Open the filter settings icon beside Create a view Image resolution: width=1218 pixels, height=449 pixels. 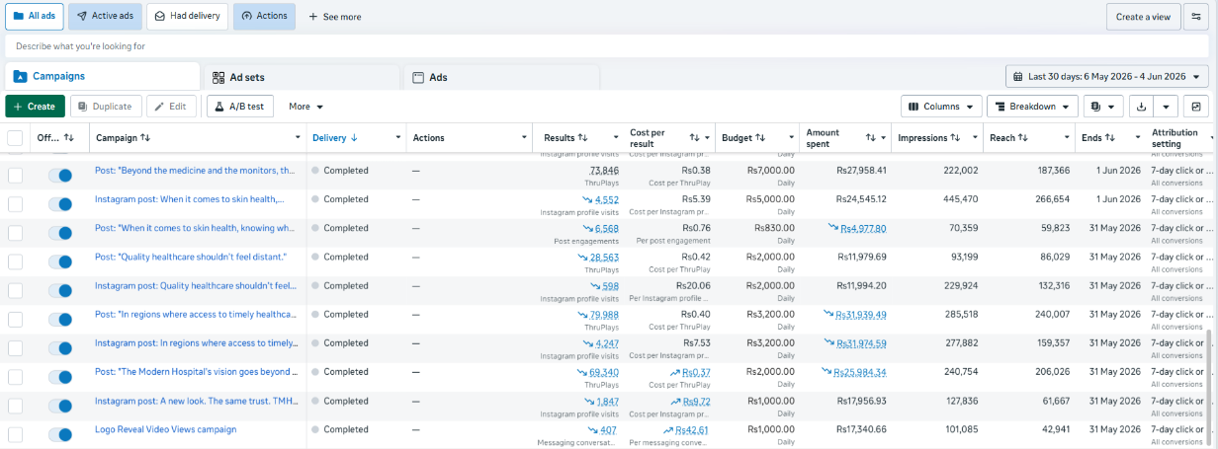pyautogui.click(x=1196, y=17)
